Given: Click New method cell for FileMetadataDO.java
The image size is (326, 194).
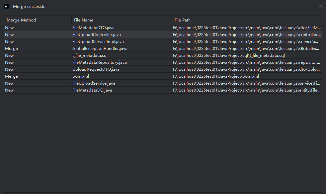Looking at the screenshot, I should 10,90.
